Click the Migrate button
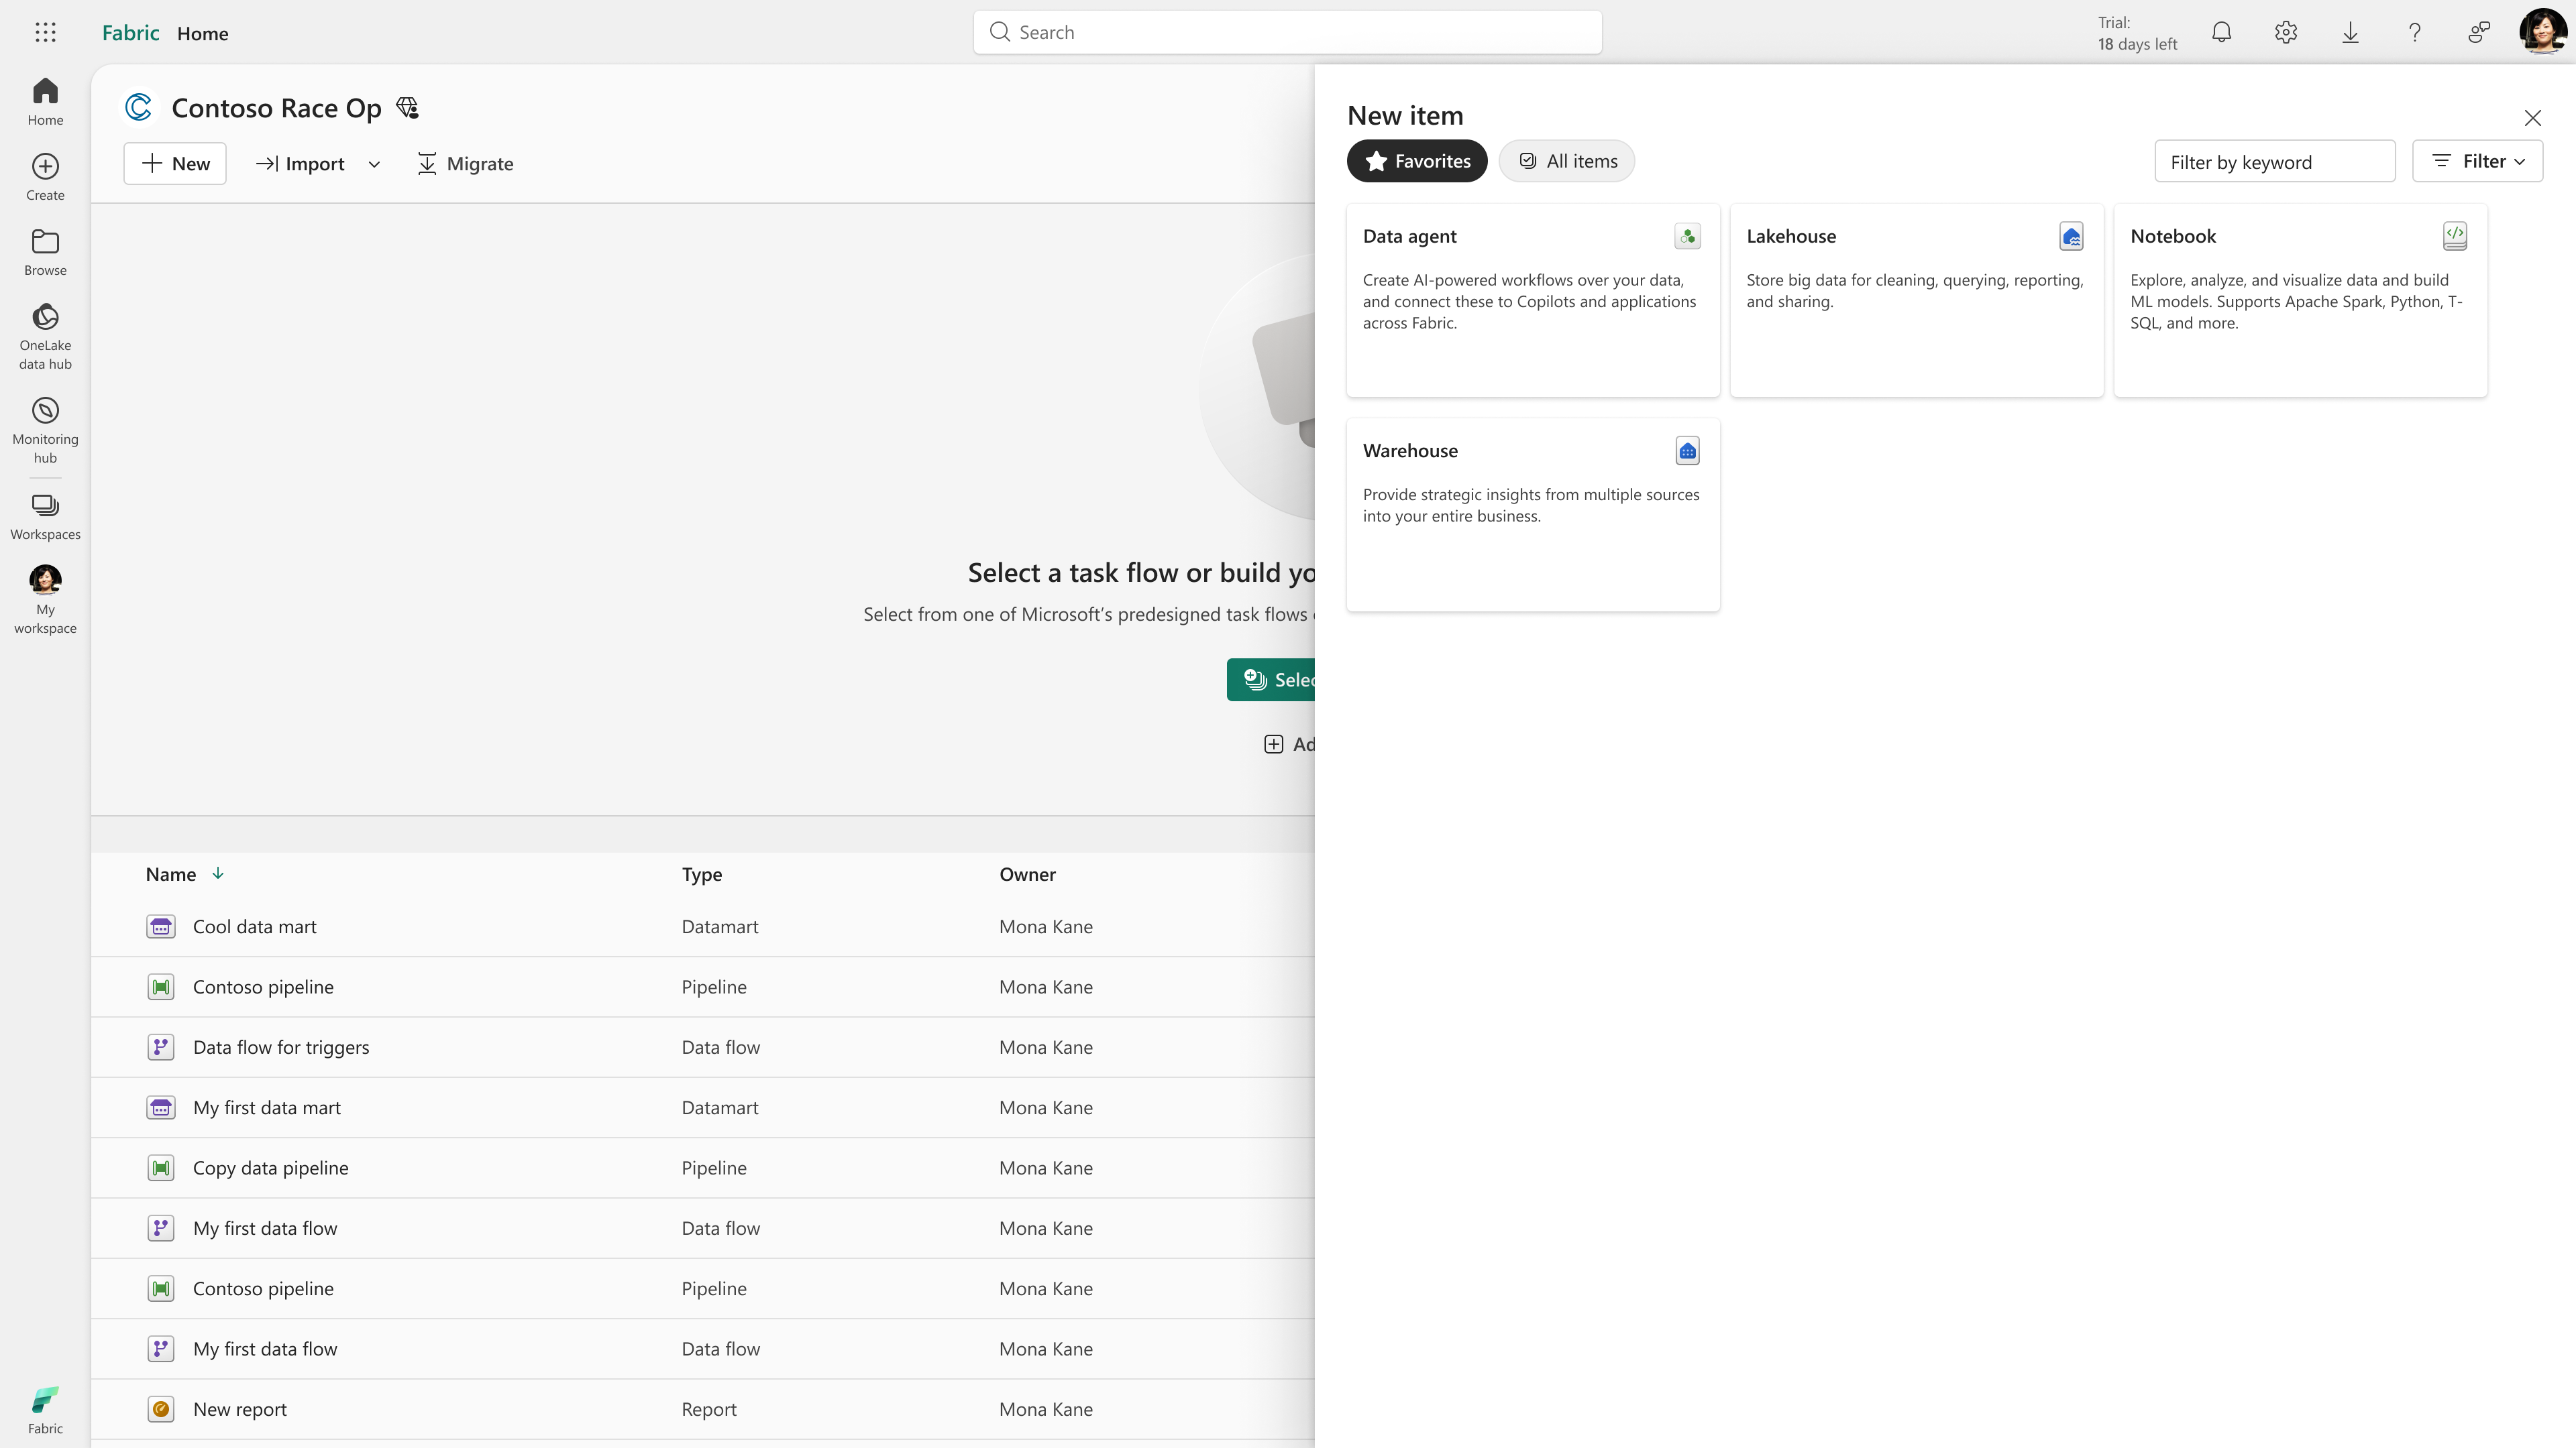2576x1448 pixels. pos(465,164)
